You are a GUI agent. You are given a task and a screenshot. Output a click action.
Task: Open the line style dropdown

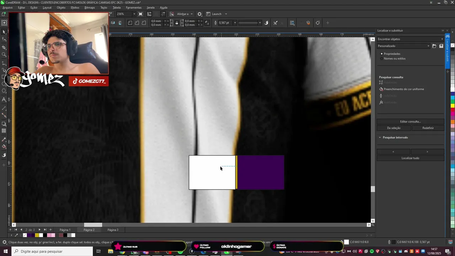tap(260, 23)
